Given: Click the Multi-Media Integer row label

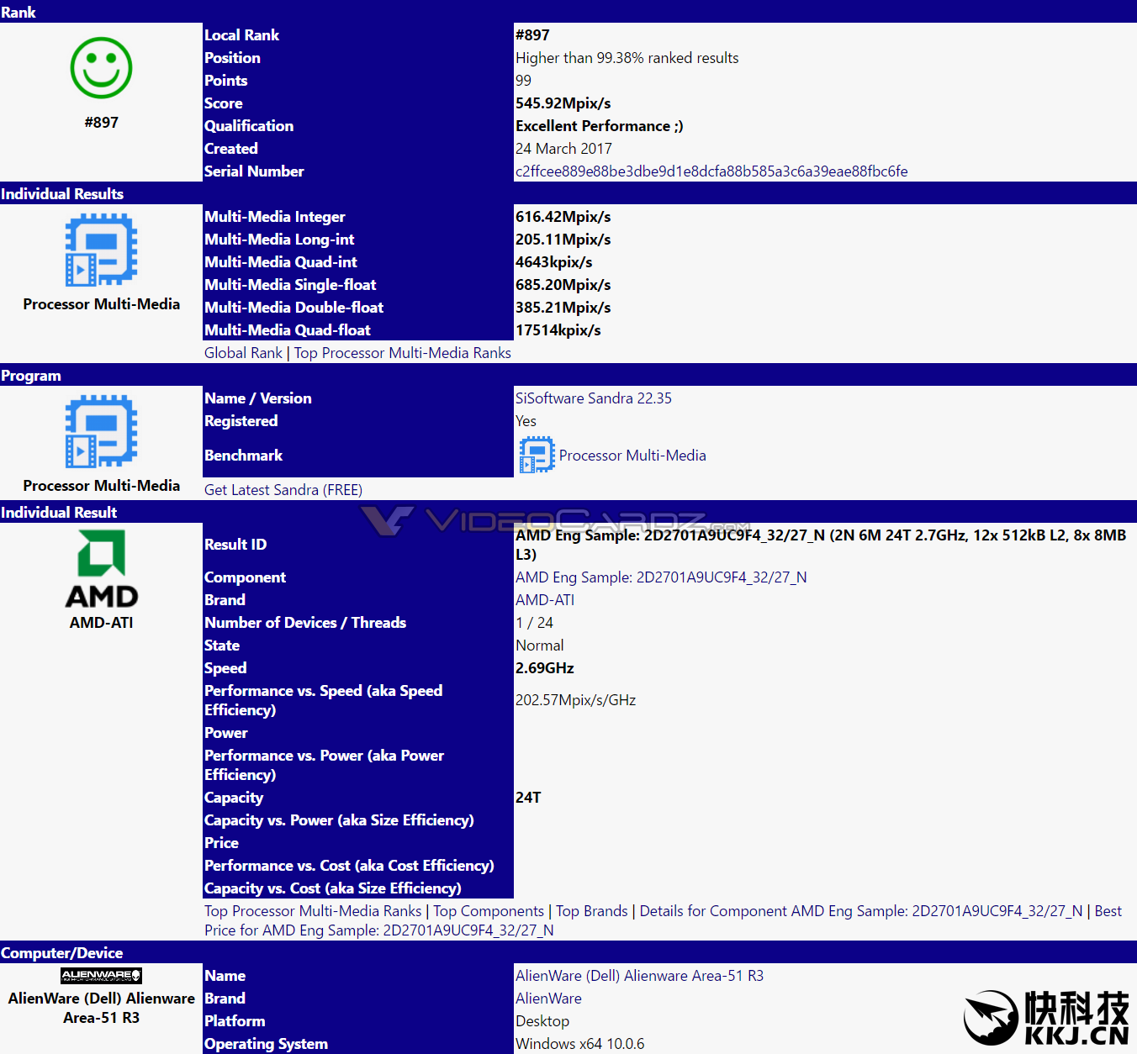Looking at the screenshot, I should (x=275, y=217).
